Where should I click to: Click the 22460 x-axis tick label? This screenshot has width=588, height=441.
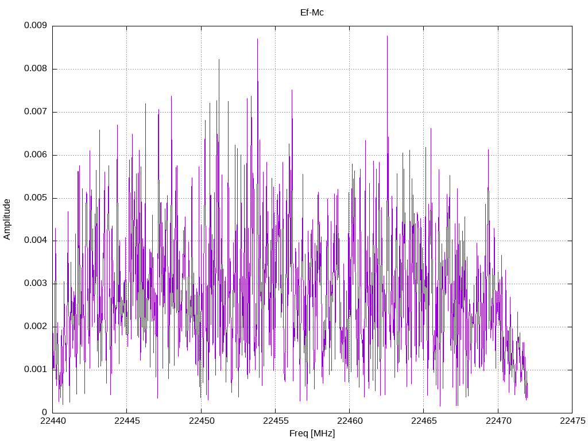tap(350, 421)
